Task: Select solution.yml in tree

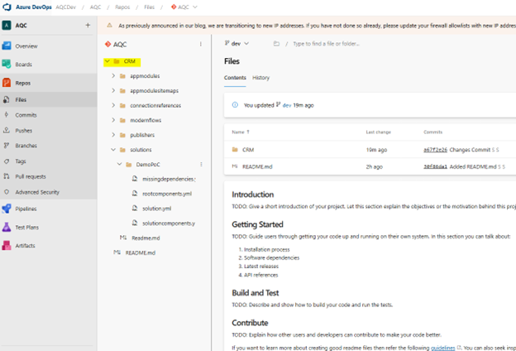Action: click(156, 209)
